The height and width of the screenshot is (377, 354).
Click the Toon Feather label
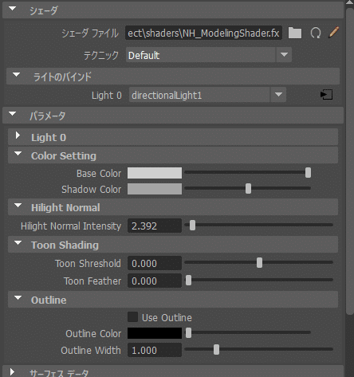tap(92, 281)
